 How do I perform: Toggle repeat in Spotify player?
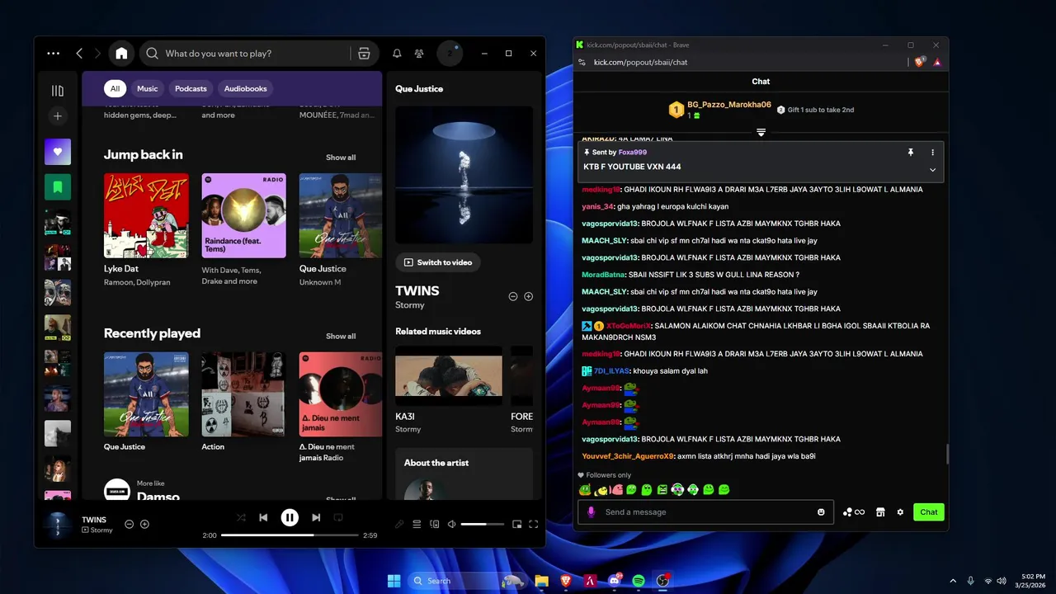coord(338,518)
